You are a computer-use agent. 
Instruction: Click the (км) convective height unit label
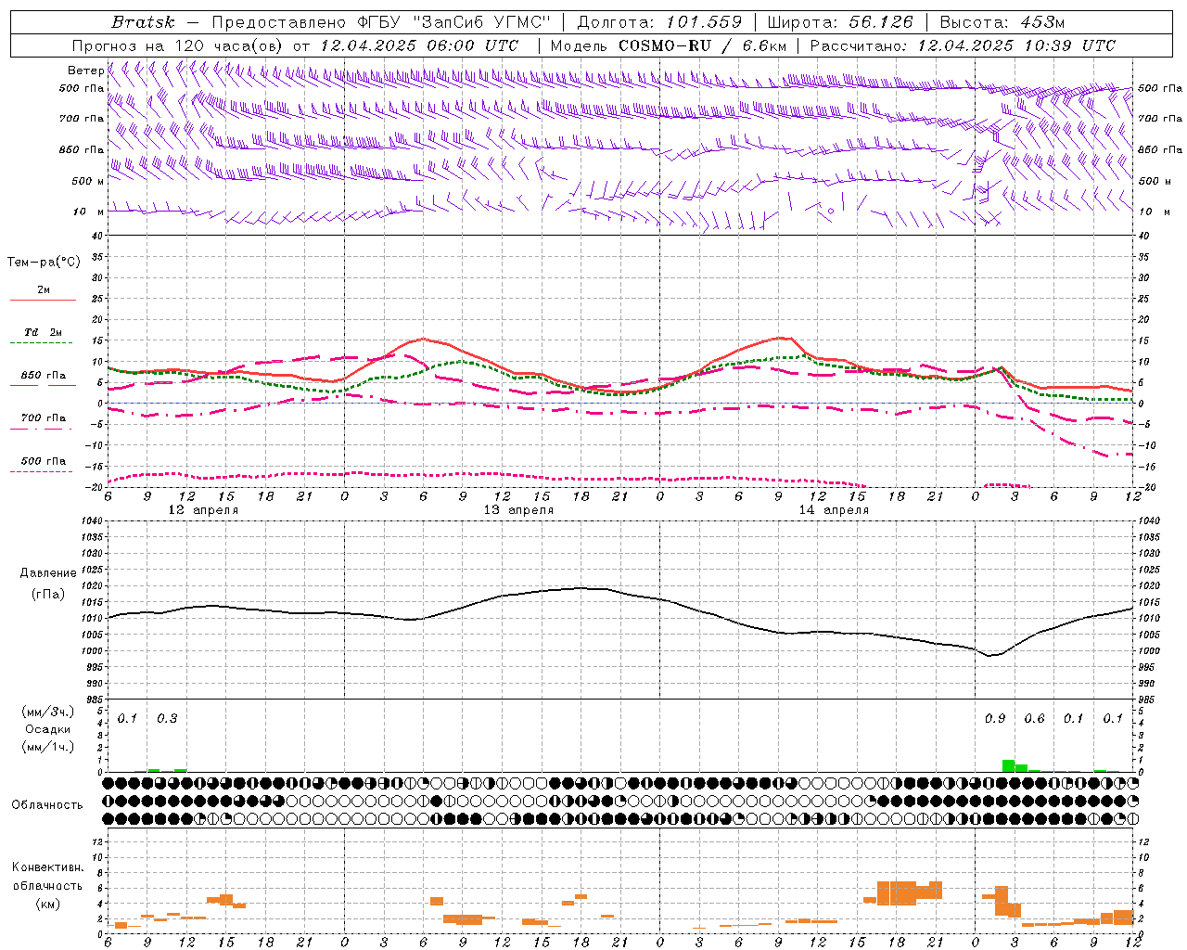pyautogui.click(x=48, y=904)
